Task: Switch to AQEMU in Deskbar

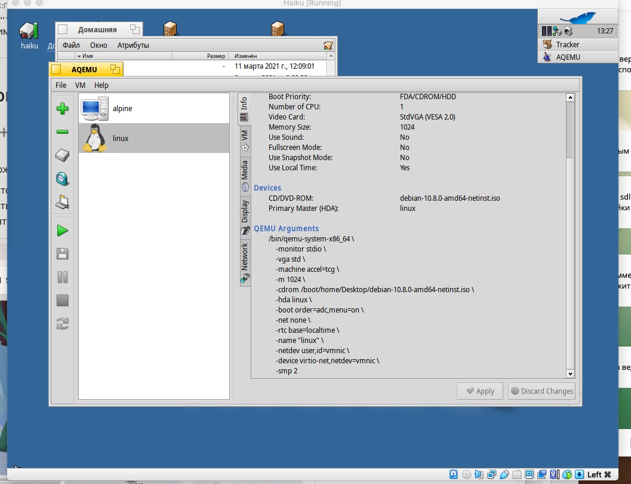Action: click(x=578, y=57)
